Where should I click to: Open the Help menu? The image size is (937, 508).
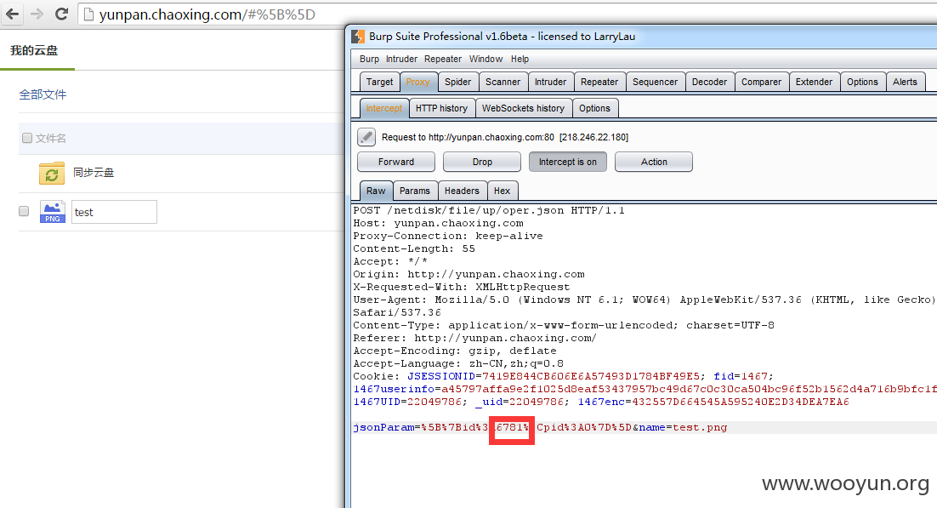(520, 59)
